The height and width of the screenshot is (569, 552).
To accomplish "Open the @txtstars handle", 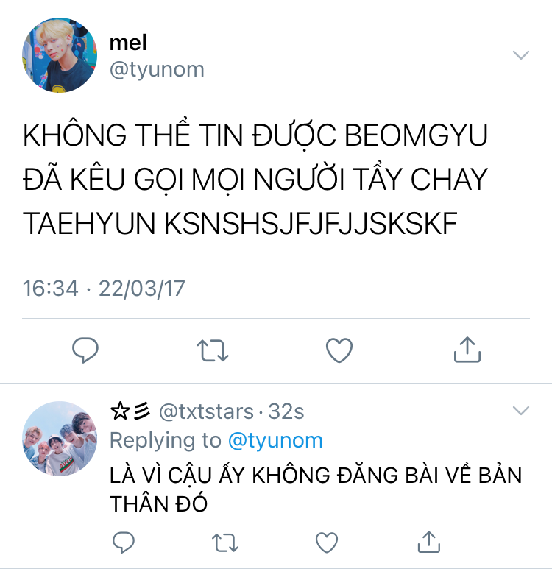I will pyautogui.click(x=206, y=411).
